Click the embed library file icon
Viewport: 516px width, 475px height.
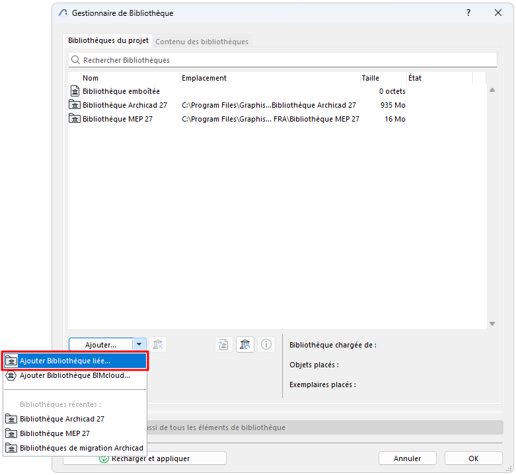click(224, 344)
